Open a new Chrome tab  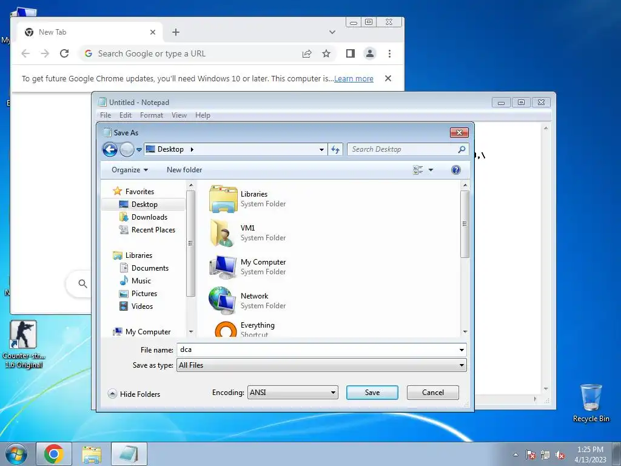click(x=176, y=32)
